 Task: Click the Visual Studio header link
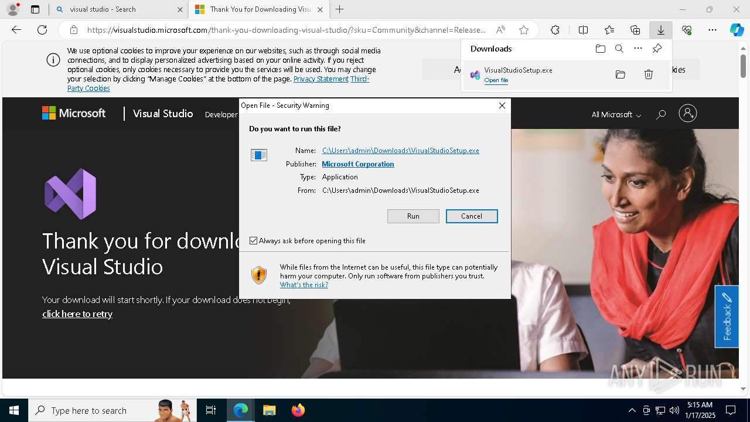tap(163, 114)
